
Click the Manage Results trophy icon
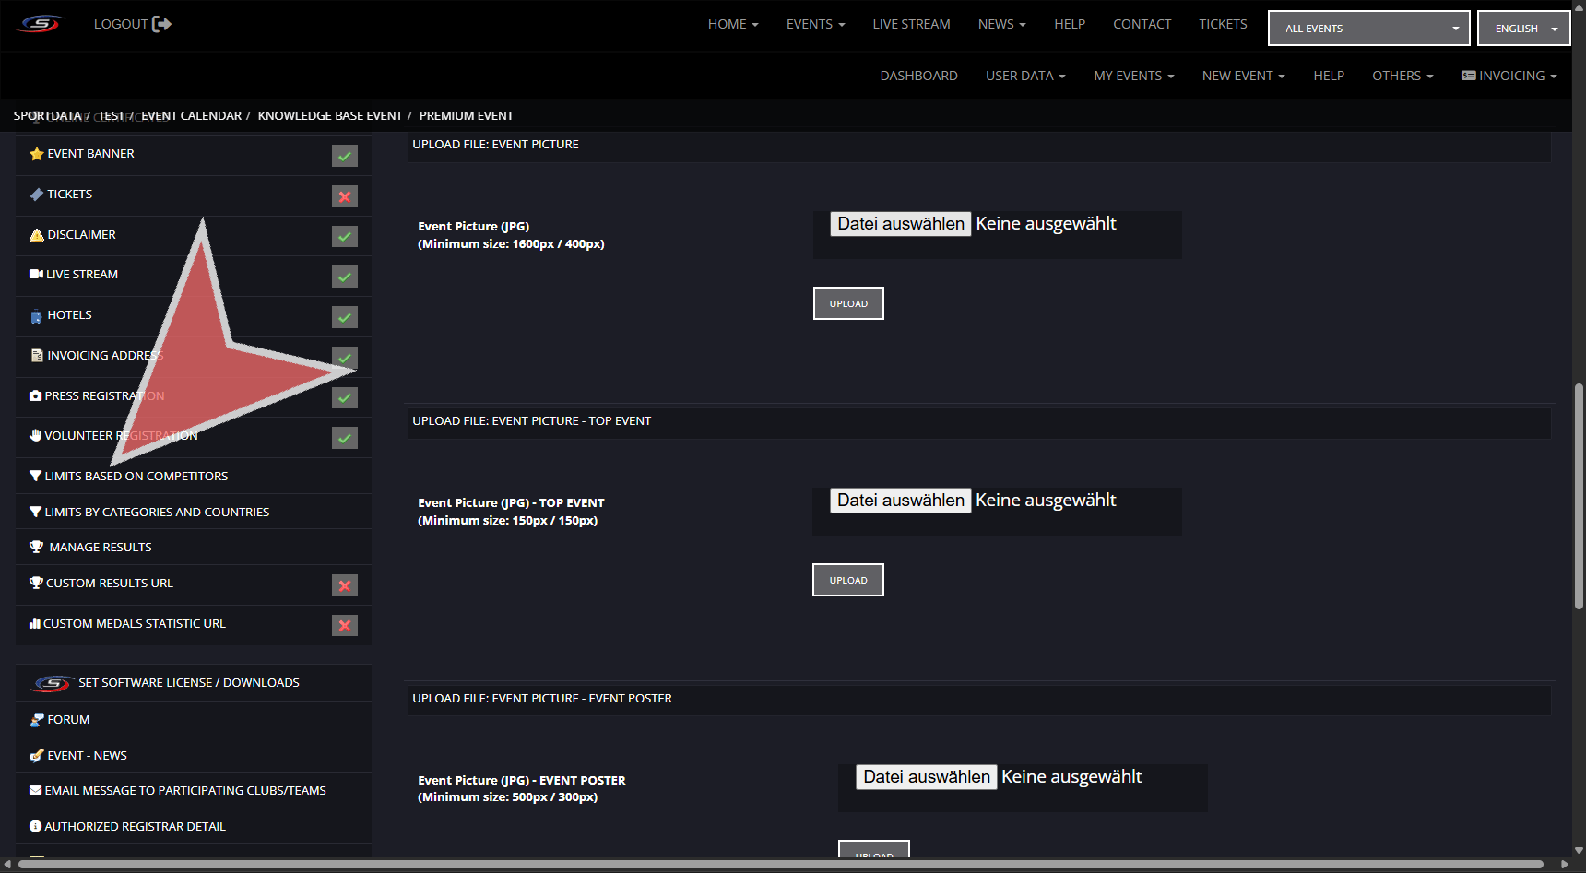click(x=36, y=548)
